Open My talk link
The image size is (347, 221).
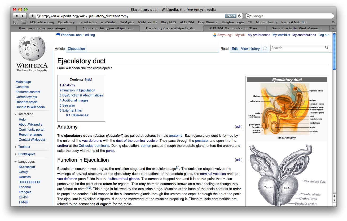pos(240,35)
